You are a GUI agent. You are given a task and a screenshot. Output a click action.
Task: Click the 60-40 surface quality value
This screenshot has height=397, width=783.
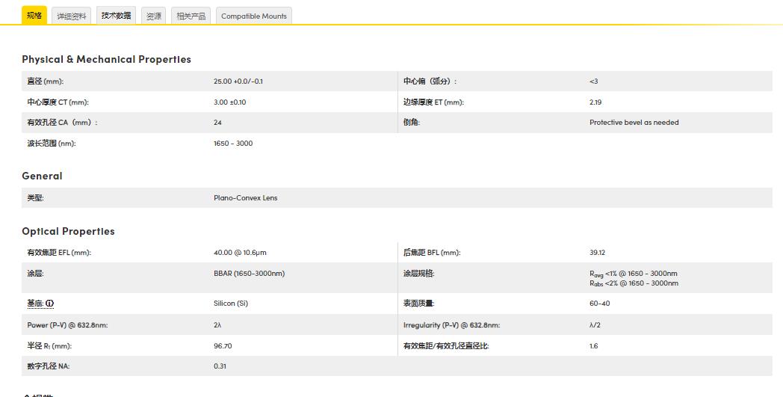point(599,304)
